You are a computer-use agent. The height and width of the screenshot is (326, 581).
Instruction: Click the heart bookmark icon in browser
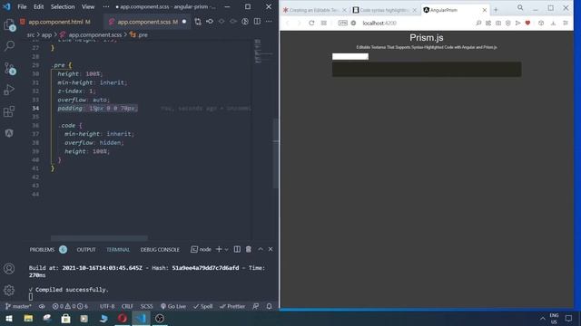527,23
